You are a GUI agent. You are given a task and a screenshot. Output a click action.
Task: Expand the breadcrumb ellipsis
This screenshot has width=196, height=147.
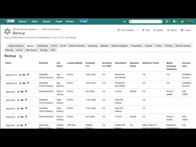point(39,29)
